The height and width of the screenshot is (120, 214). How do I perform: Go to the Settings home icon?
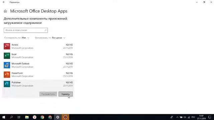pos(5,11)
